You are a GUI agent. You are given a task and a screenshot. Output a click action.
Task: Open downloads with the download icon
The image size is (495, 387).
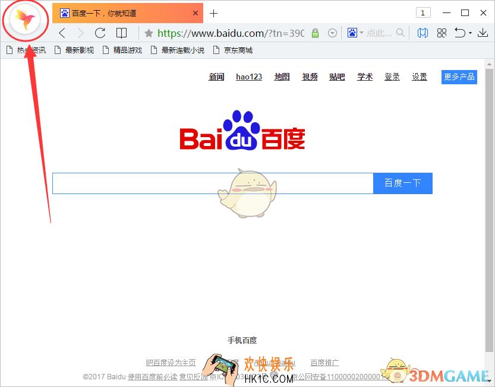coord(483,33)
